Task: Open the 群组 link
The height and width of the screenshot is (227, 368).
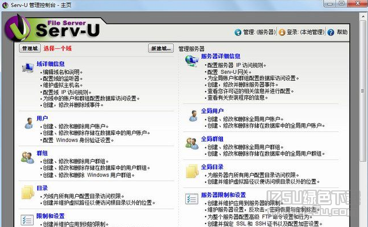Action: (x=42, y=153)
